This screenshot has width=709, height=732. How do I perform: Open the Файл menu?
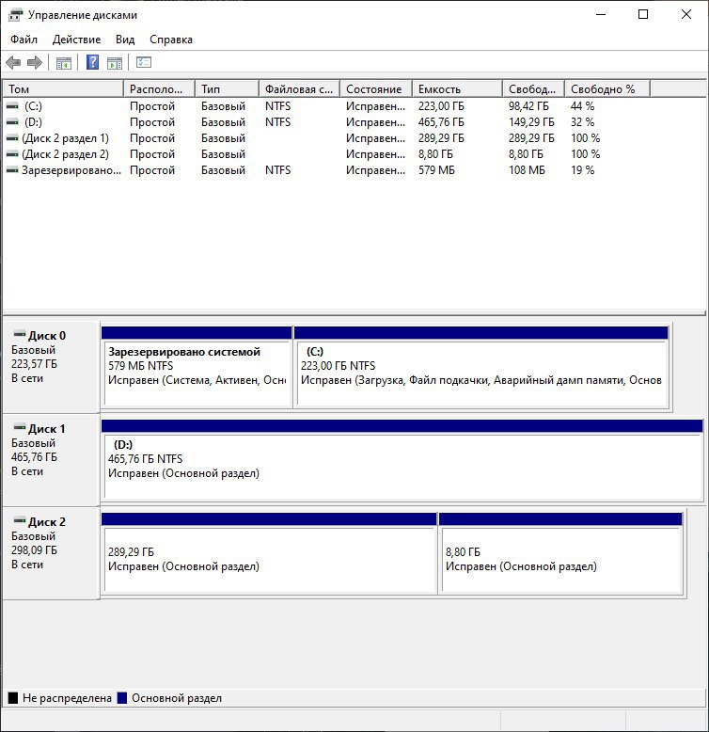(24, 40)
